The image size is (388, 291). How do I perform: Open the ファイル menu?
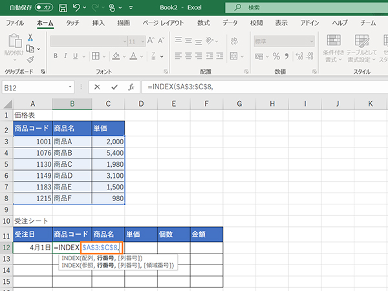pyautogui.click(x=14, y=23)
